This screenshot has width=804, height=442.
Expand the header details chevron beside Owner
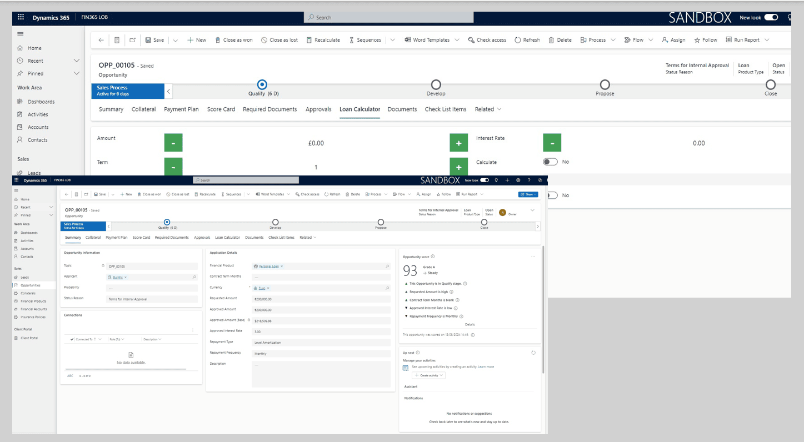coord(532,210)
